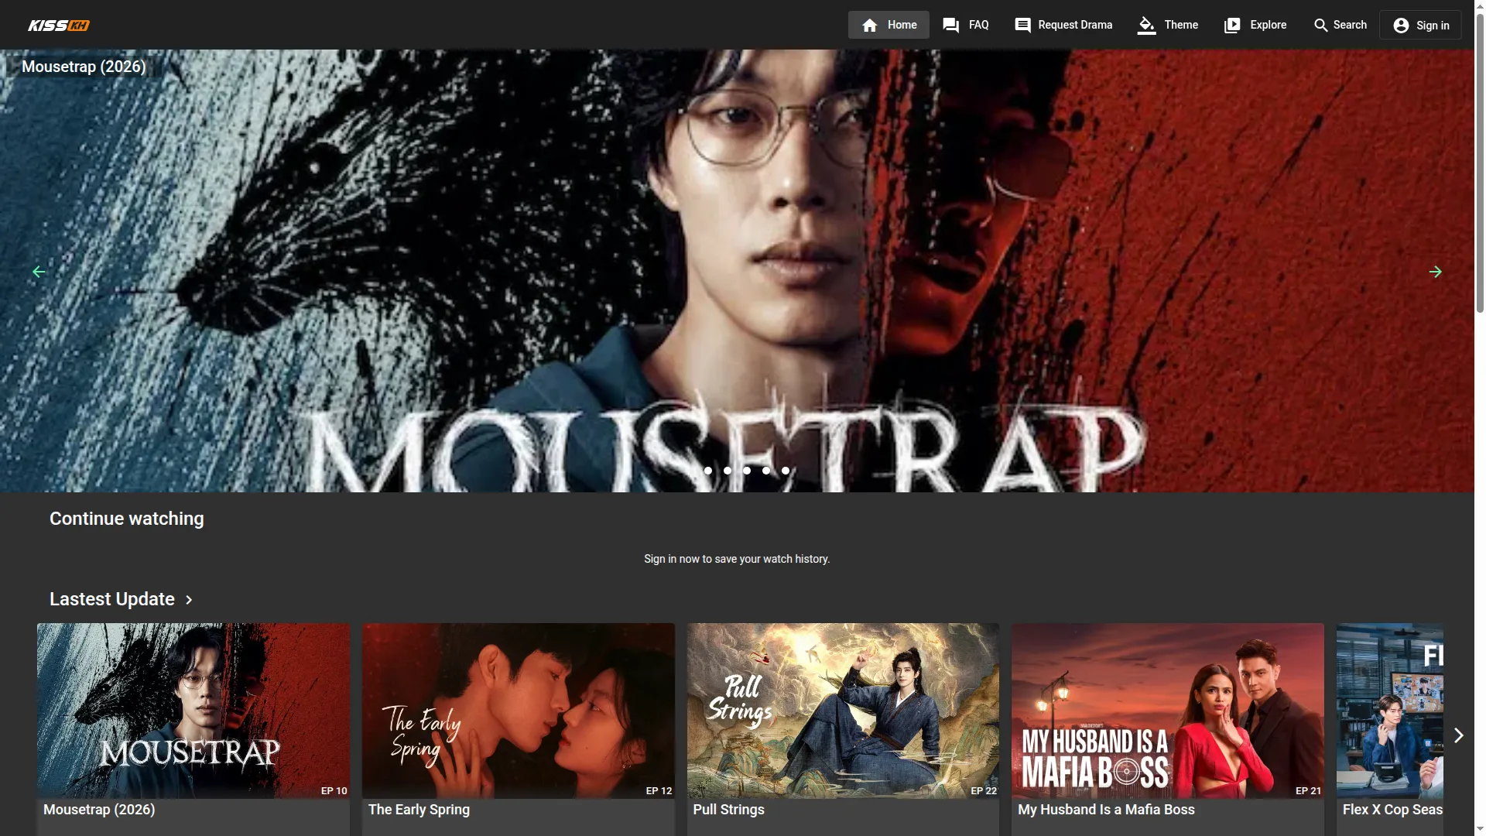
Task: Click the "EP 22" badge on Pull Strings
Action: [x=984, y=790]
